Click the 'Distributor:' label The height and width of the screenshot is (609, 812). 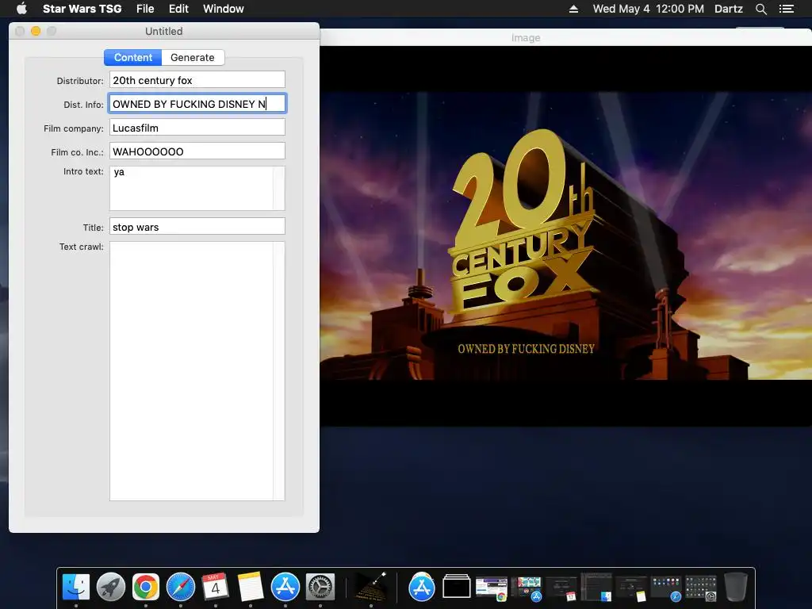pos(80,81)
